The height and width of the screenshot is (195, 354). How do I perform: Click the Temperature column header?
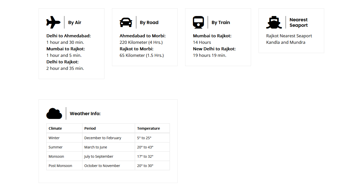[x=148, y=128]
